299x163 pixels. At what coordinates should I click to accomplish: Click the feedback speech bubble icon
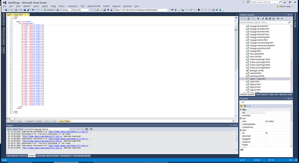pyautogui.click(x=248, y=2)
